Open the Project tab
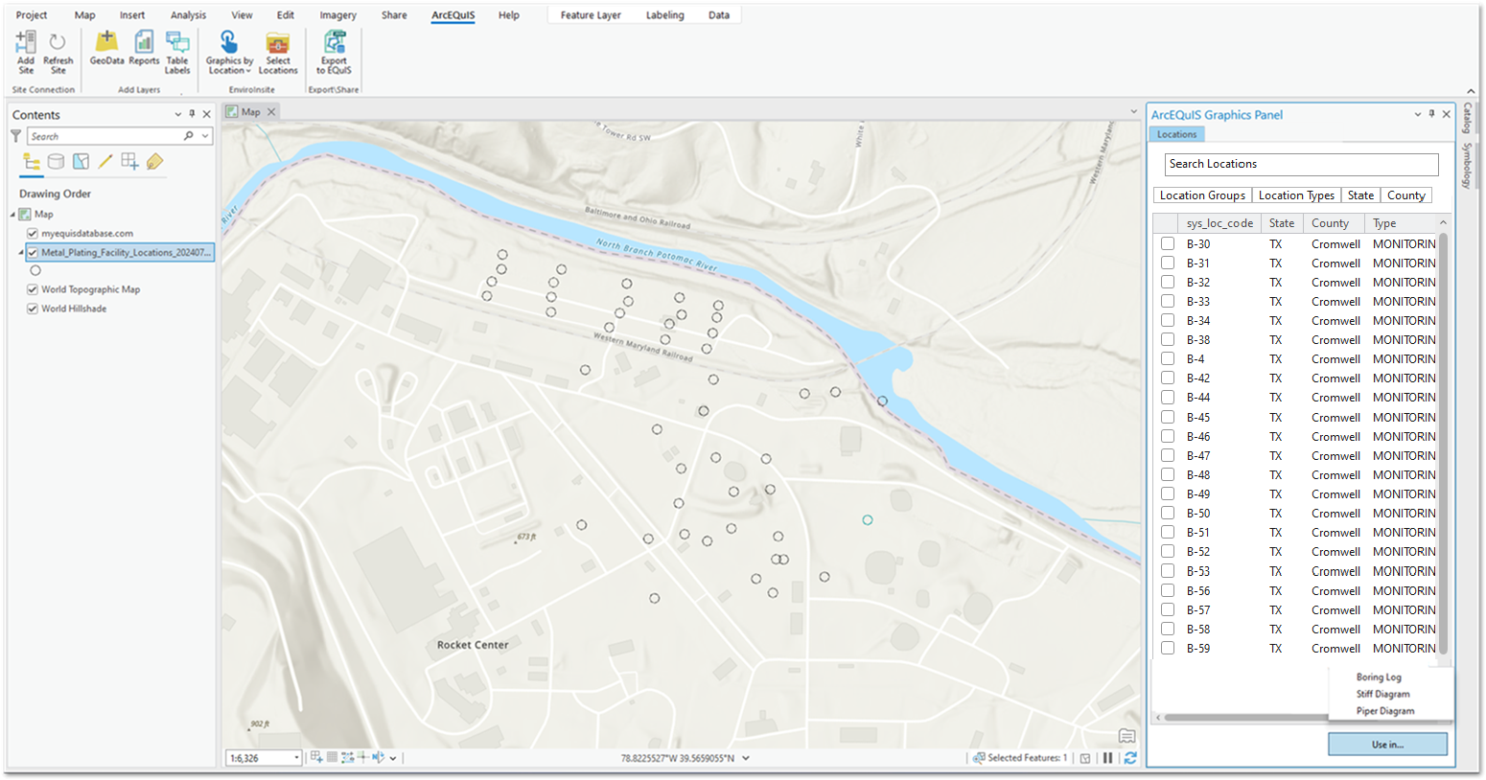Viewport: 1486px width, 780px height. [x=32, y=15]
